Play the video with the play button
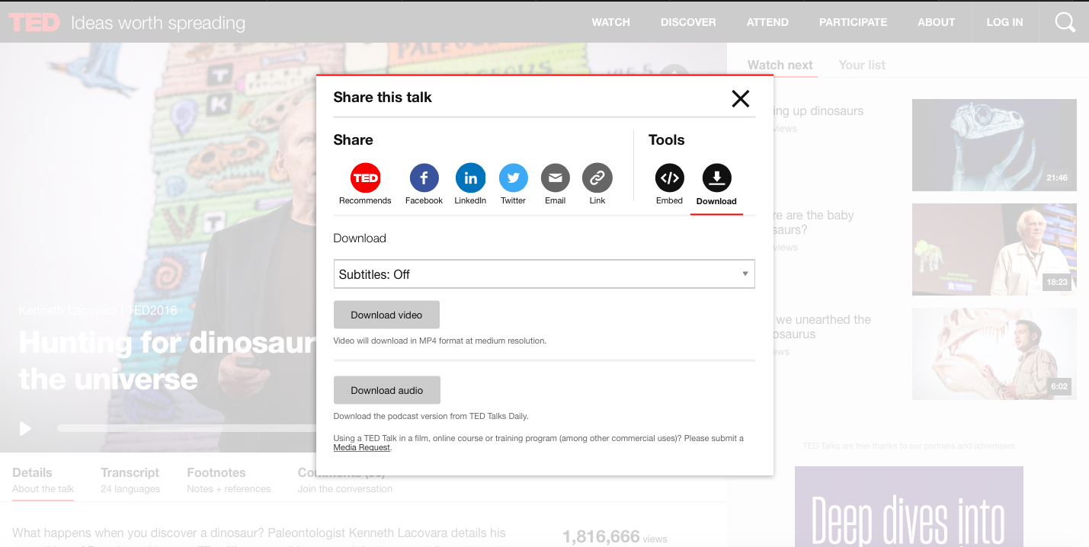Screen dimensions: 1089x547 coord(25,428)
